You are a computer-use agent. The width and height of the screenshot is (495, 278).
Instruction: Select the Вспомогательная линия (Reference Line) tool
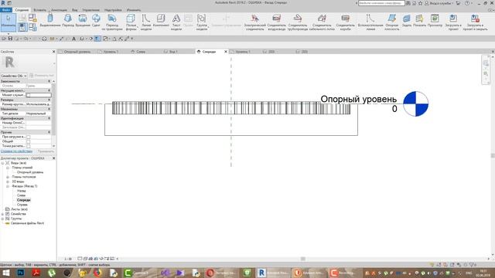[x=370, y=22]
